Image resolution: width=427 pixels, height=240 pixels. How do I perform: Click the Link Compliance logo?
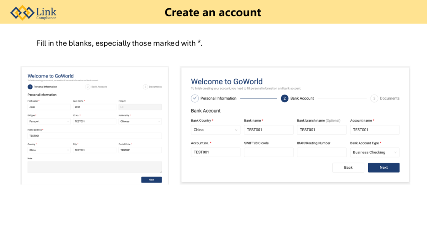click(x=33, y=12)
